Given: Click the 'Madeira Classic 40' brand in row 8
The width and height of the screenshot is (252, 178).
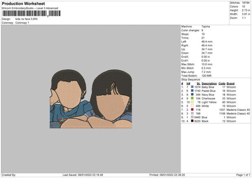Looking at the screenshot, I should (x=238, y=114).
